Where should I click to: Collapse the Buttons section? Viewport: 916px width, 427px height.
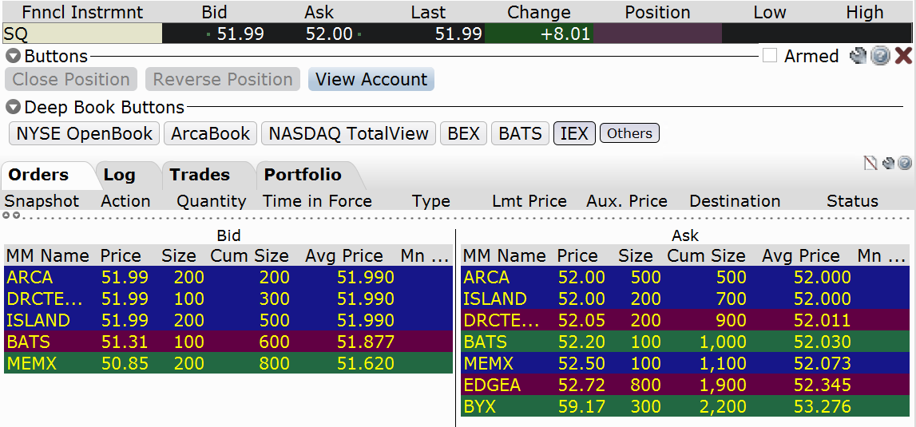(x=13, y=57)
